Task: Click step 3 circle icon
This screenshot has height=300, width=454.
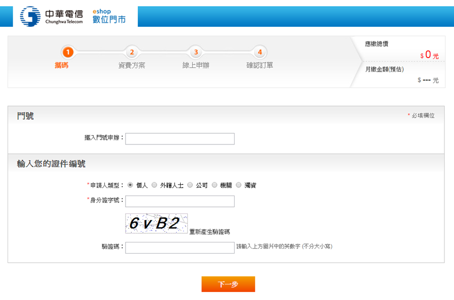Action: 196,52
